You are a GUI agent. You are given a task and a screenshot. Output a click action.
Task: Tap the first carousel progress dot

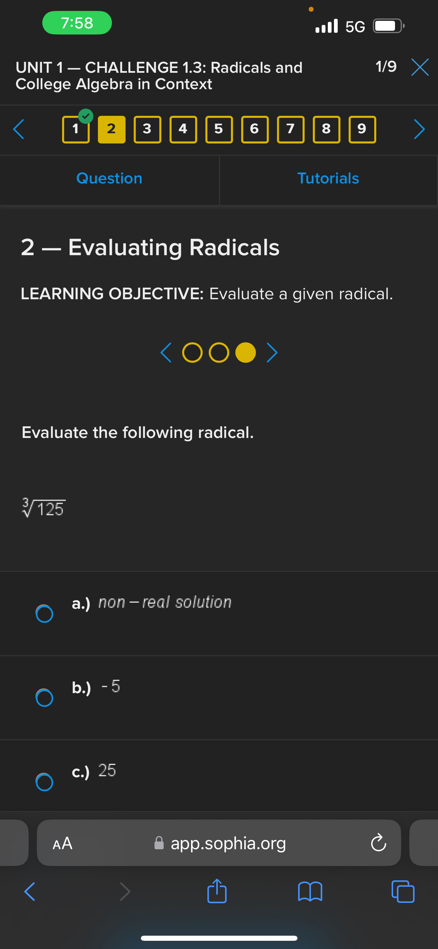[x=192, y=352]
